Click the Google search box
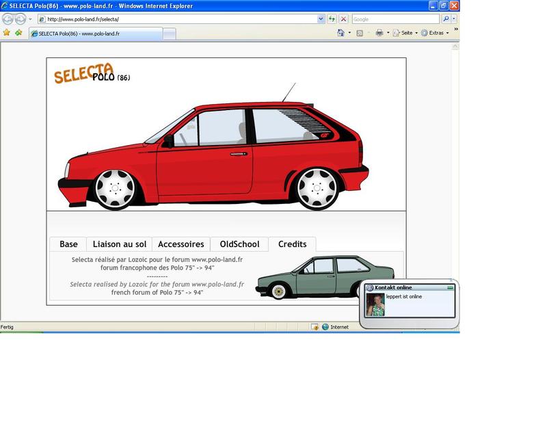The width and height of the screenshot is (547, 429). pos(396,19)
